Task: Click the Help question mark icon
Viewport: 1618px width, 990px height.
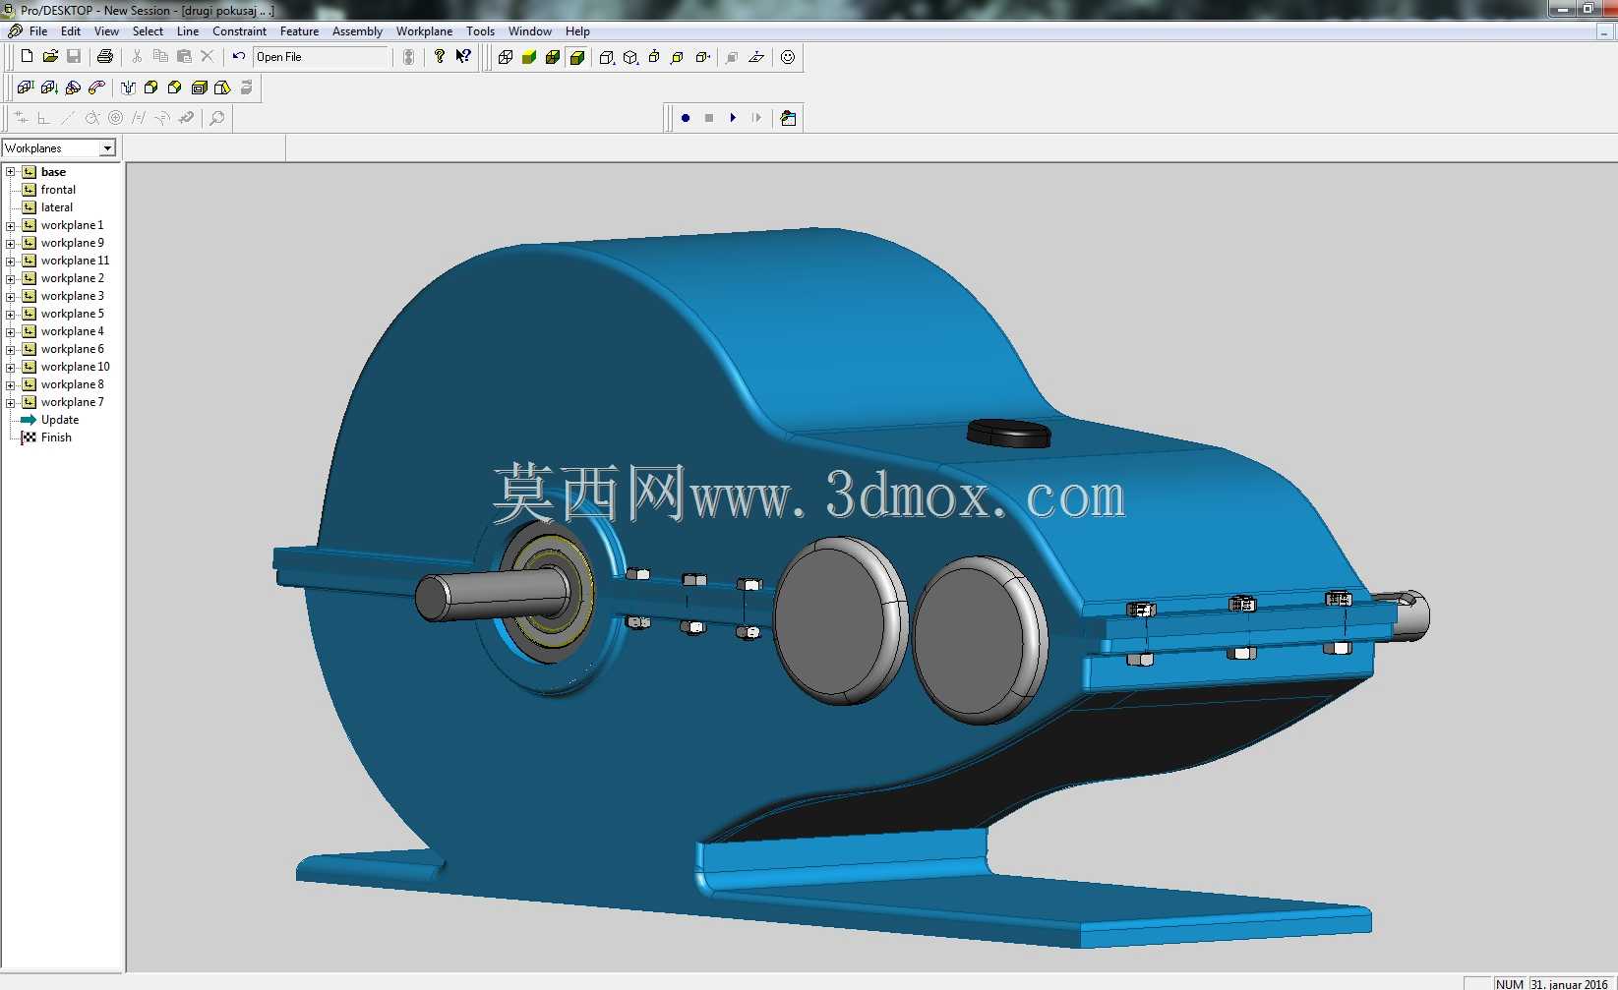Action: (440, 57)
